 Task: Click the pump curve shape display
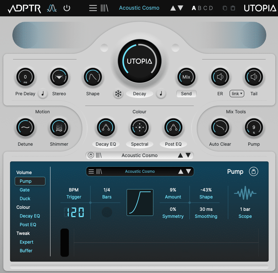point(140,202)
